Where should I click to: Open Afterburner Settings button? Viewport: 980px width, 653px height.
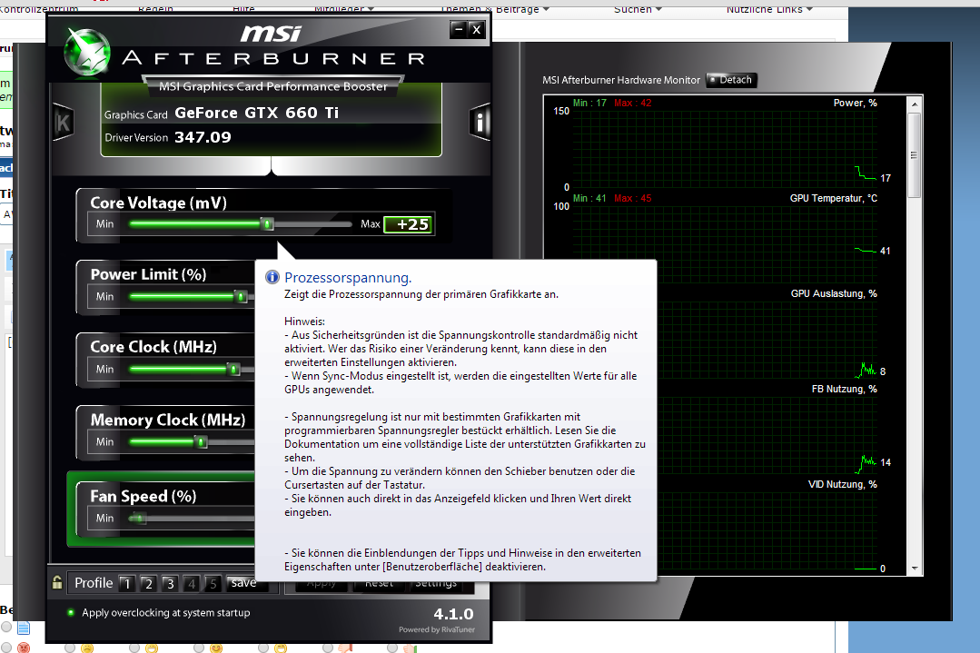[436, 584]
